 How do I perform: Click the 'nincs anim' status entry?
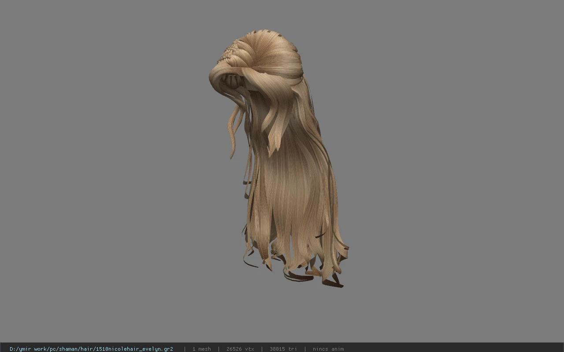(x=328, y=349)
